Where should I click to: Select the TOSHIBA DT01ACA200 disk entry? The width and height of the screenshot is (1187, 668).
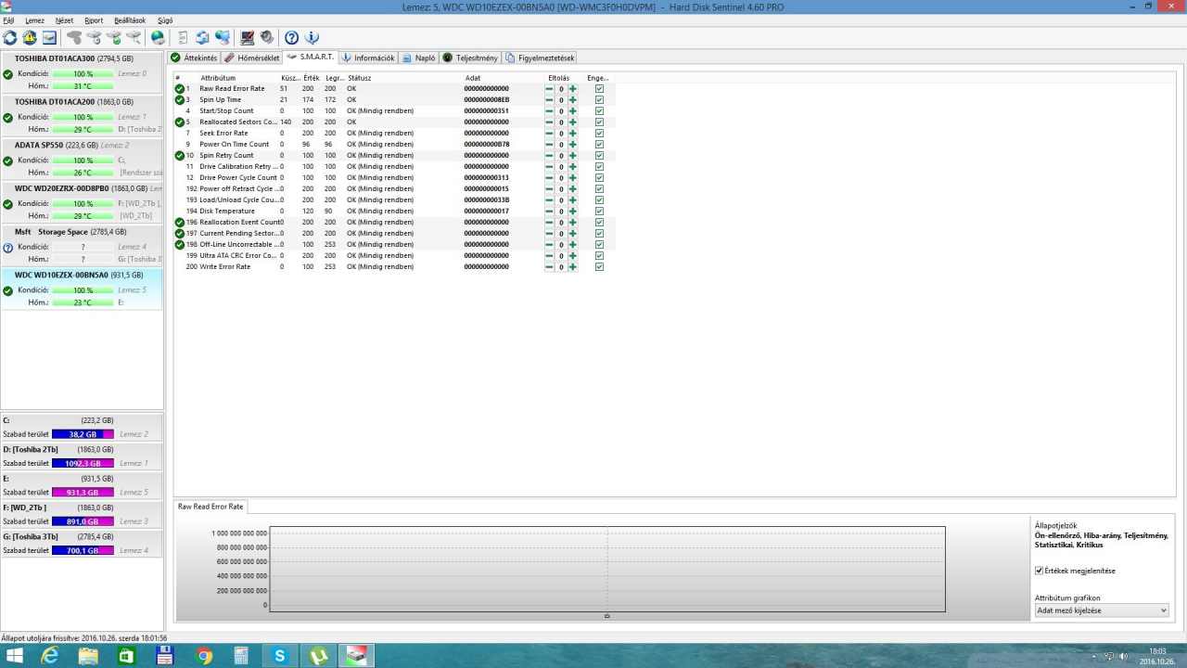pos(83,116)
